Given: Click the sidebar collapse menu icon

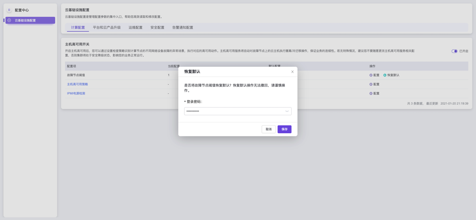Looking at the screenshot, I should [x=9, y=10].
